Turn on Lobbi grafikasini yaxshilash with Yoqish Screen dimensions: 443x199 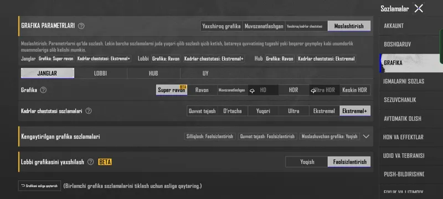[307, 162]
